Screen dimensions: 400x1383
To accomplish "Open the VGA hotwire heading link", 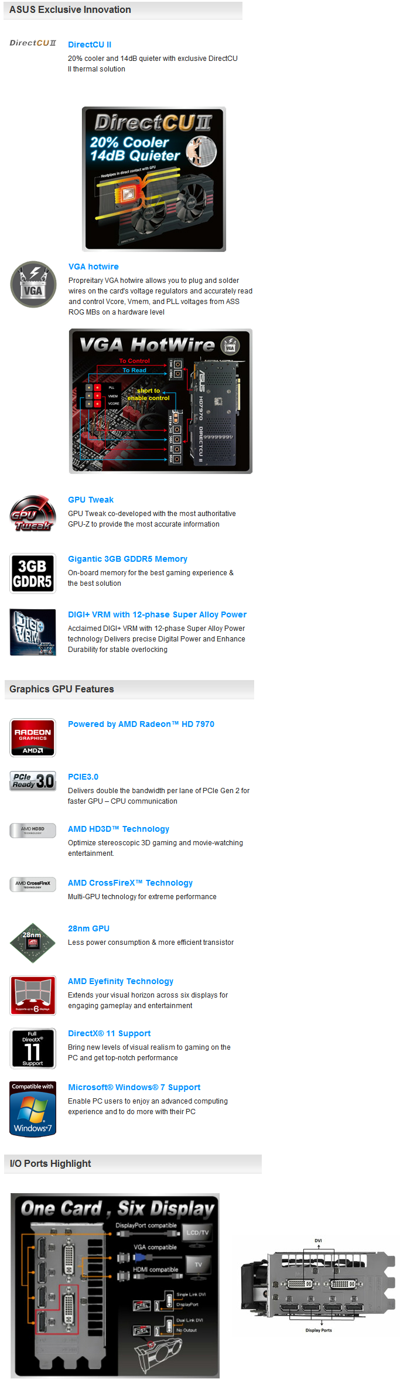I will pos(94,267).
